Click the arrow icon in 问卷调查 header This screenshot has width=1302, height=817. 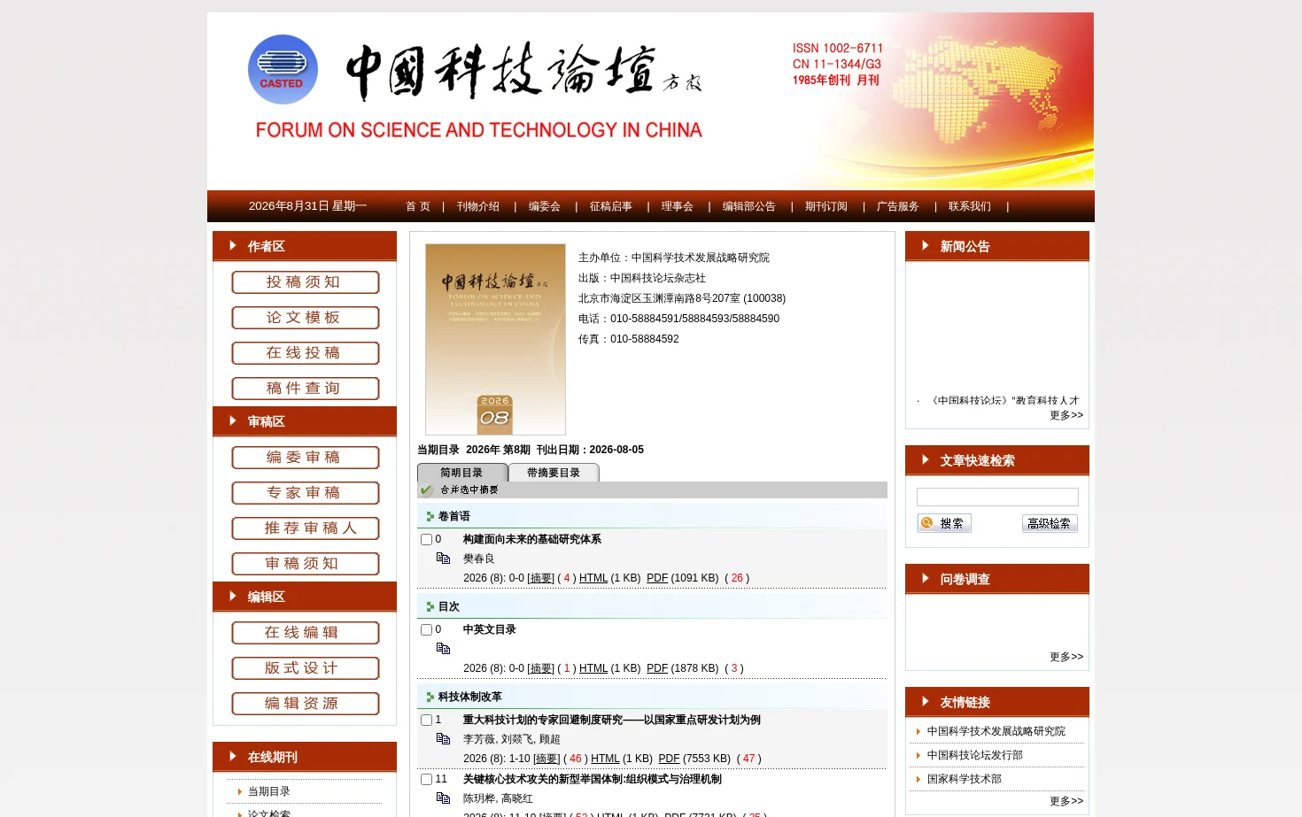[926, 578]
